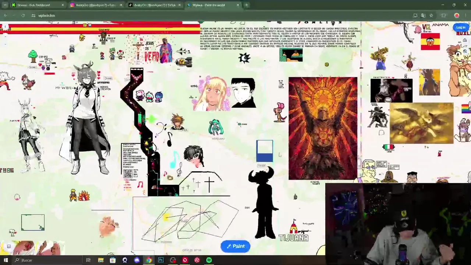Open the Chrome three-dot menu

(466, 15)
